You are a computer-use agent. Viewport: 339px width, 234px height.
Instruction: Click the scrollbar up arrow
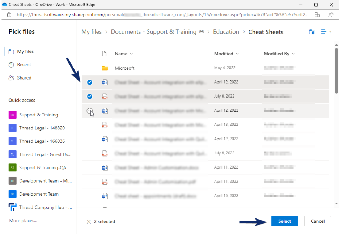[336, 45]
